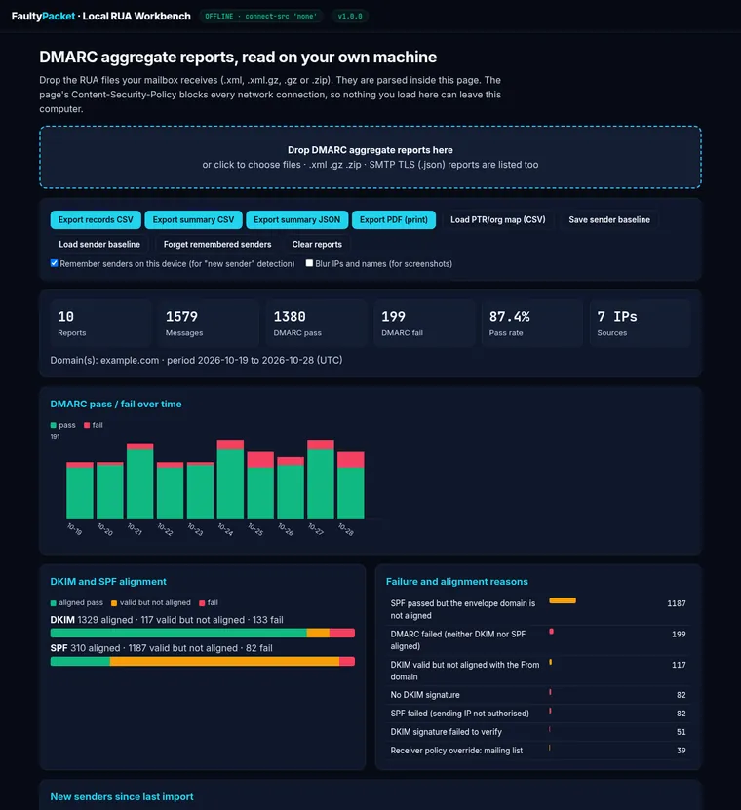Click the DMARC pass / fail over time heading
Viewport: 741px width, 810px height.
[116, 404]
